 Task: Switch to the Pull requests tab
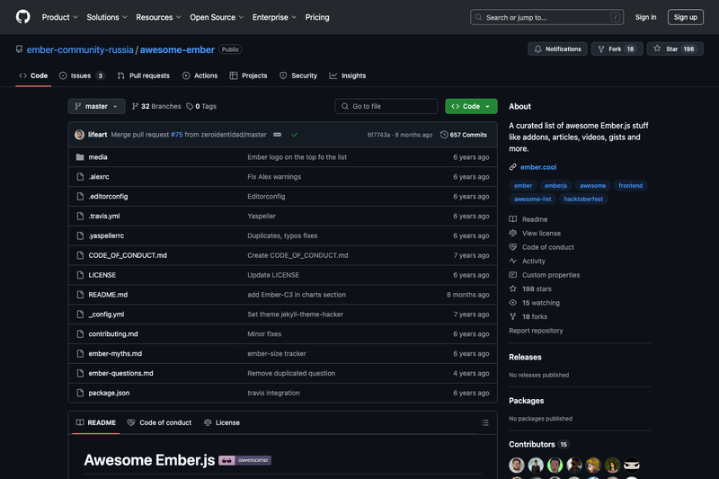[144, 75]
